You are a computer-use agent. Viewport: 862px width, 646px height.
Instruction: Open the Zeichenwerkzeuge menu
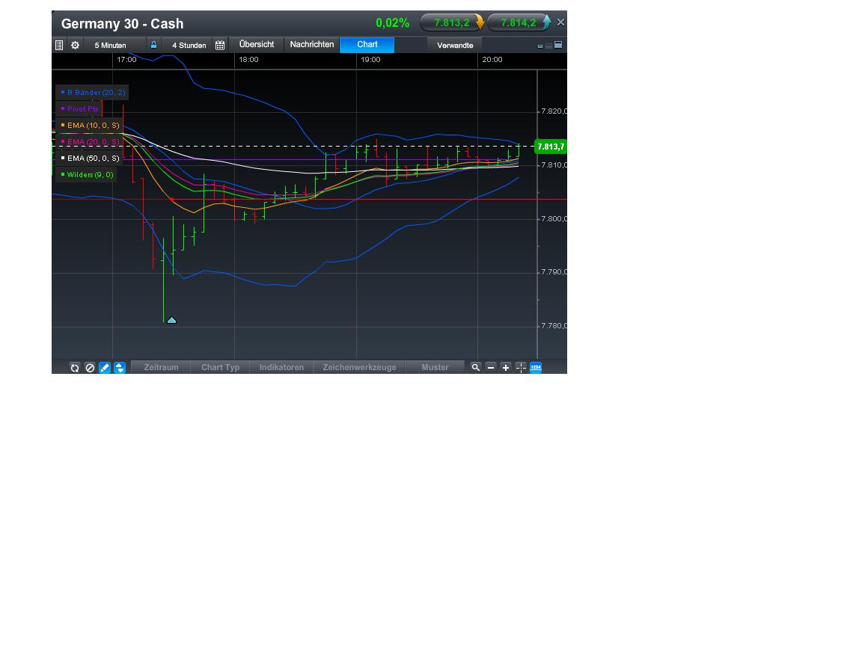(x=359, y=367)
